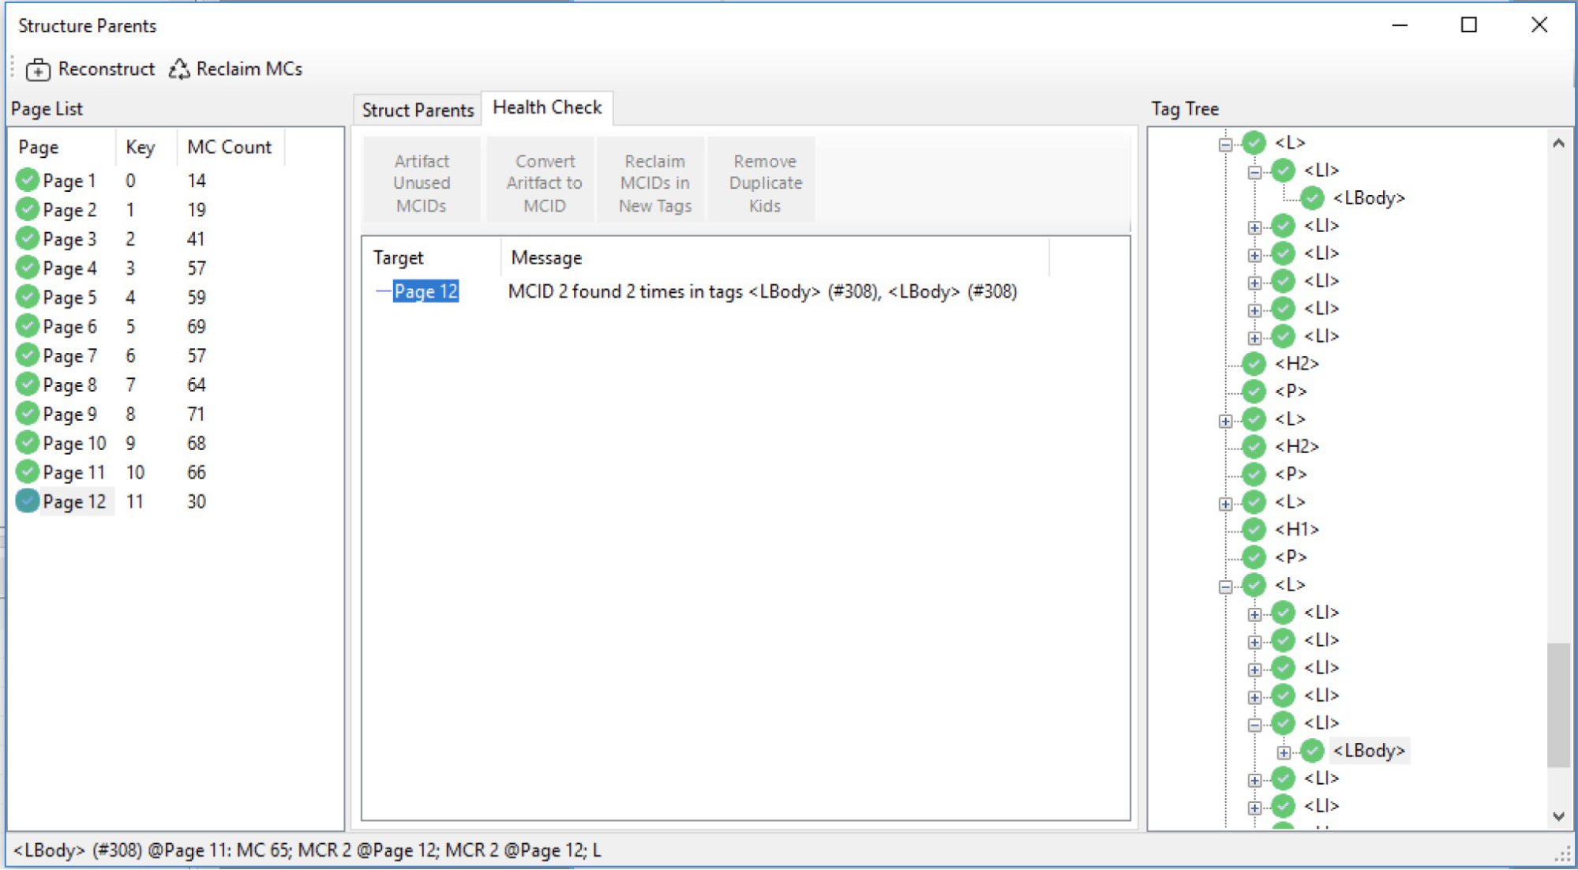Click the Reclaim MCs recycle icon

pyautogui.click(x=179, y=69)
